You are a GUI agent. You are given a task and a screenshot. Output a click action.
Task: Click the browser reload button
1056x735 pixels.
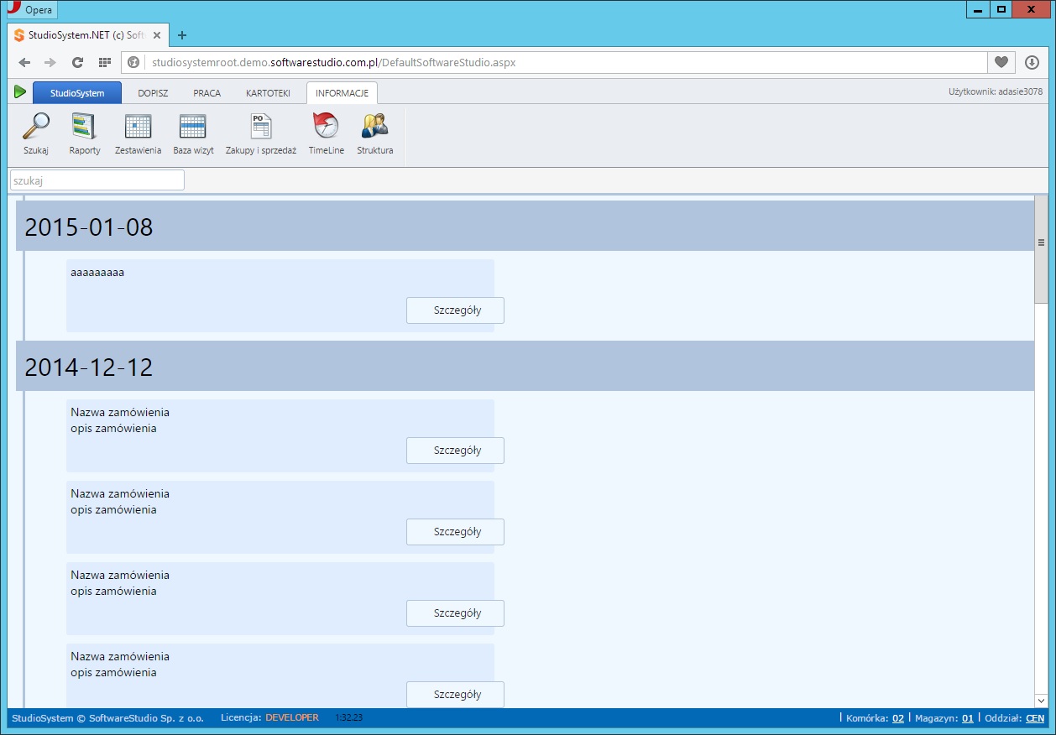[77, 63]
